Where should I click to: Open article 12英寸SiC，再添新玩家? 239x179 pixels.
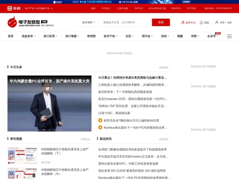pos(114,113)
